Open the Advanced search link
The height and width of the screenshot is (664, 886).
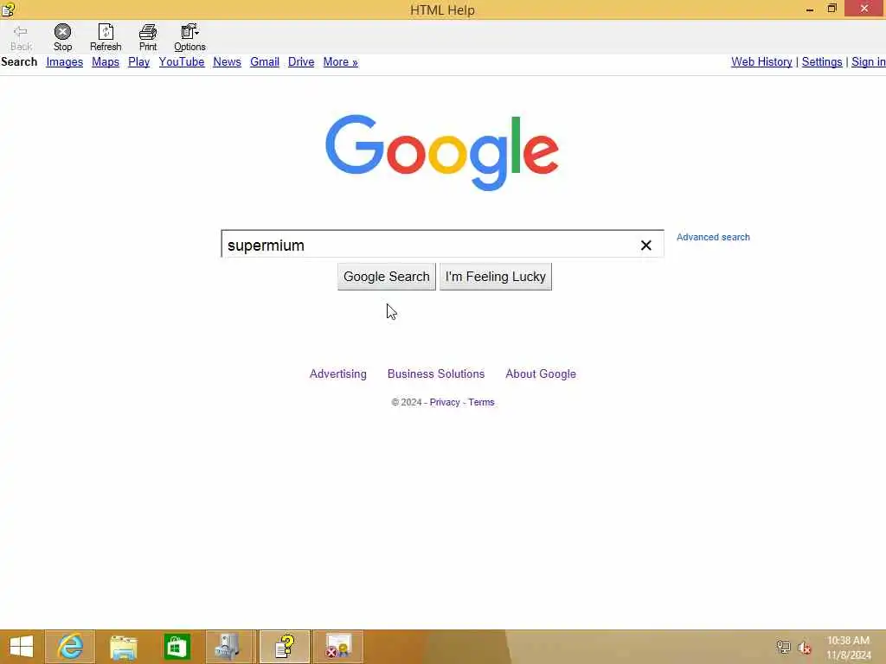(x=713, y=237)
